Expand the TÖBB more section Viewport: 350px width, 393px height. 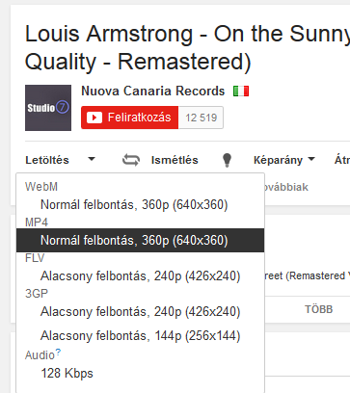(x=318, y=309)
